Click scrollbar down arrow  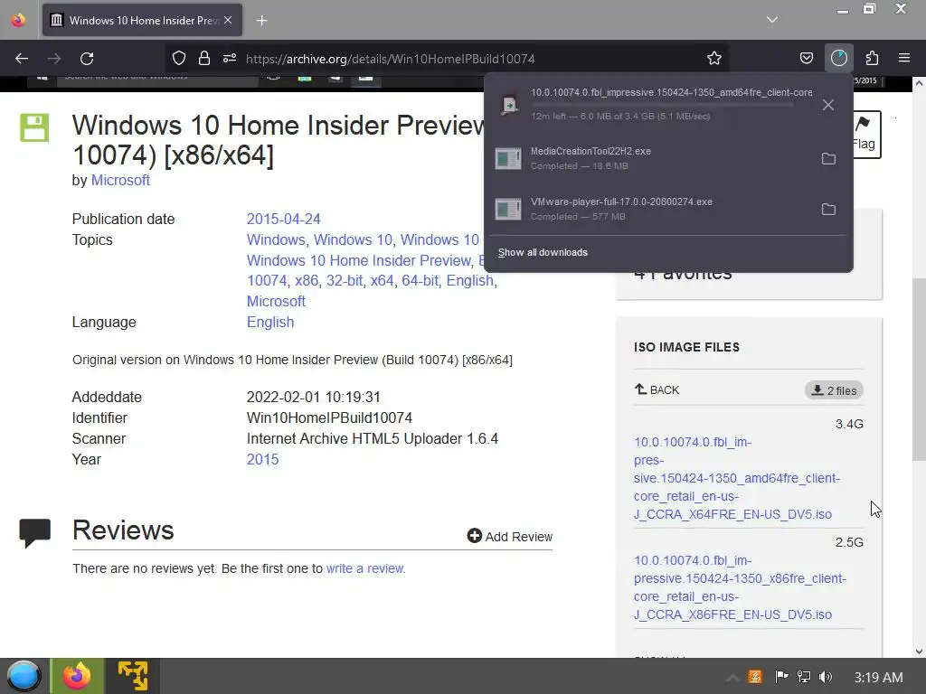pyautogui.click(x=919, y=651)
